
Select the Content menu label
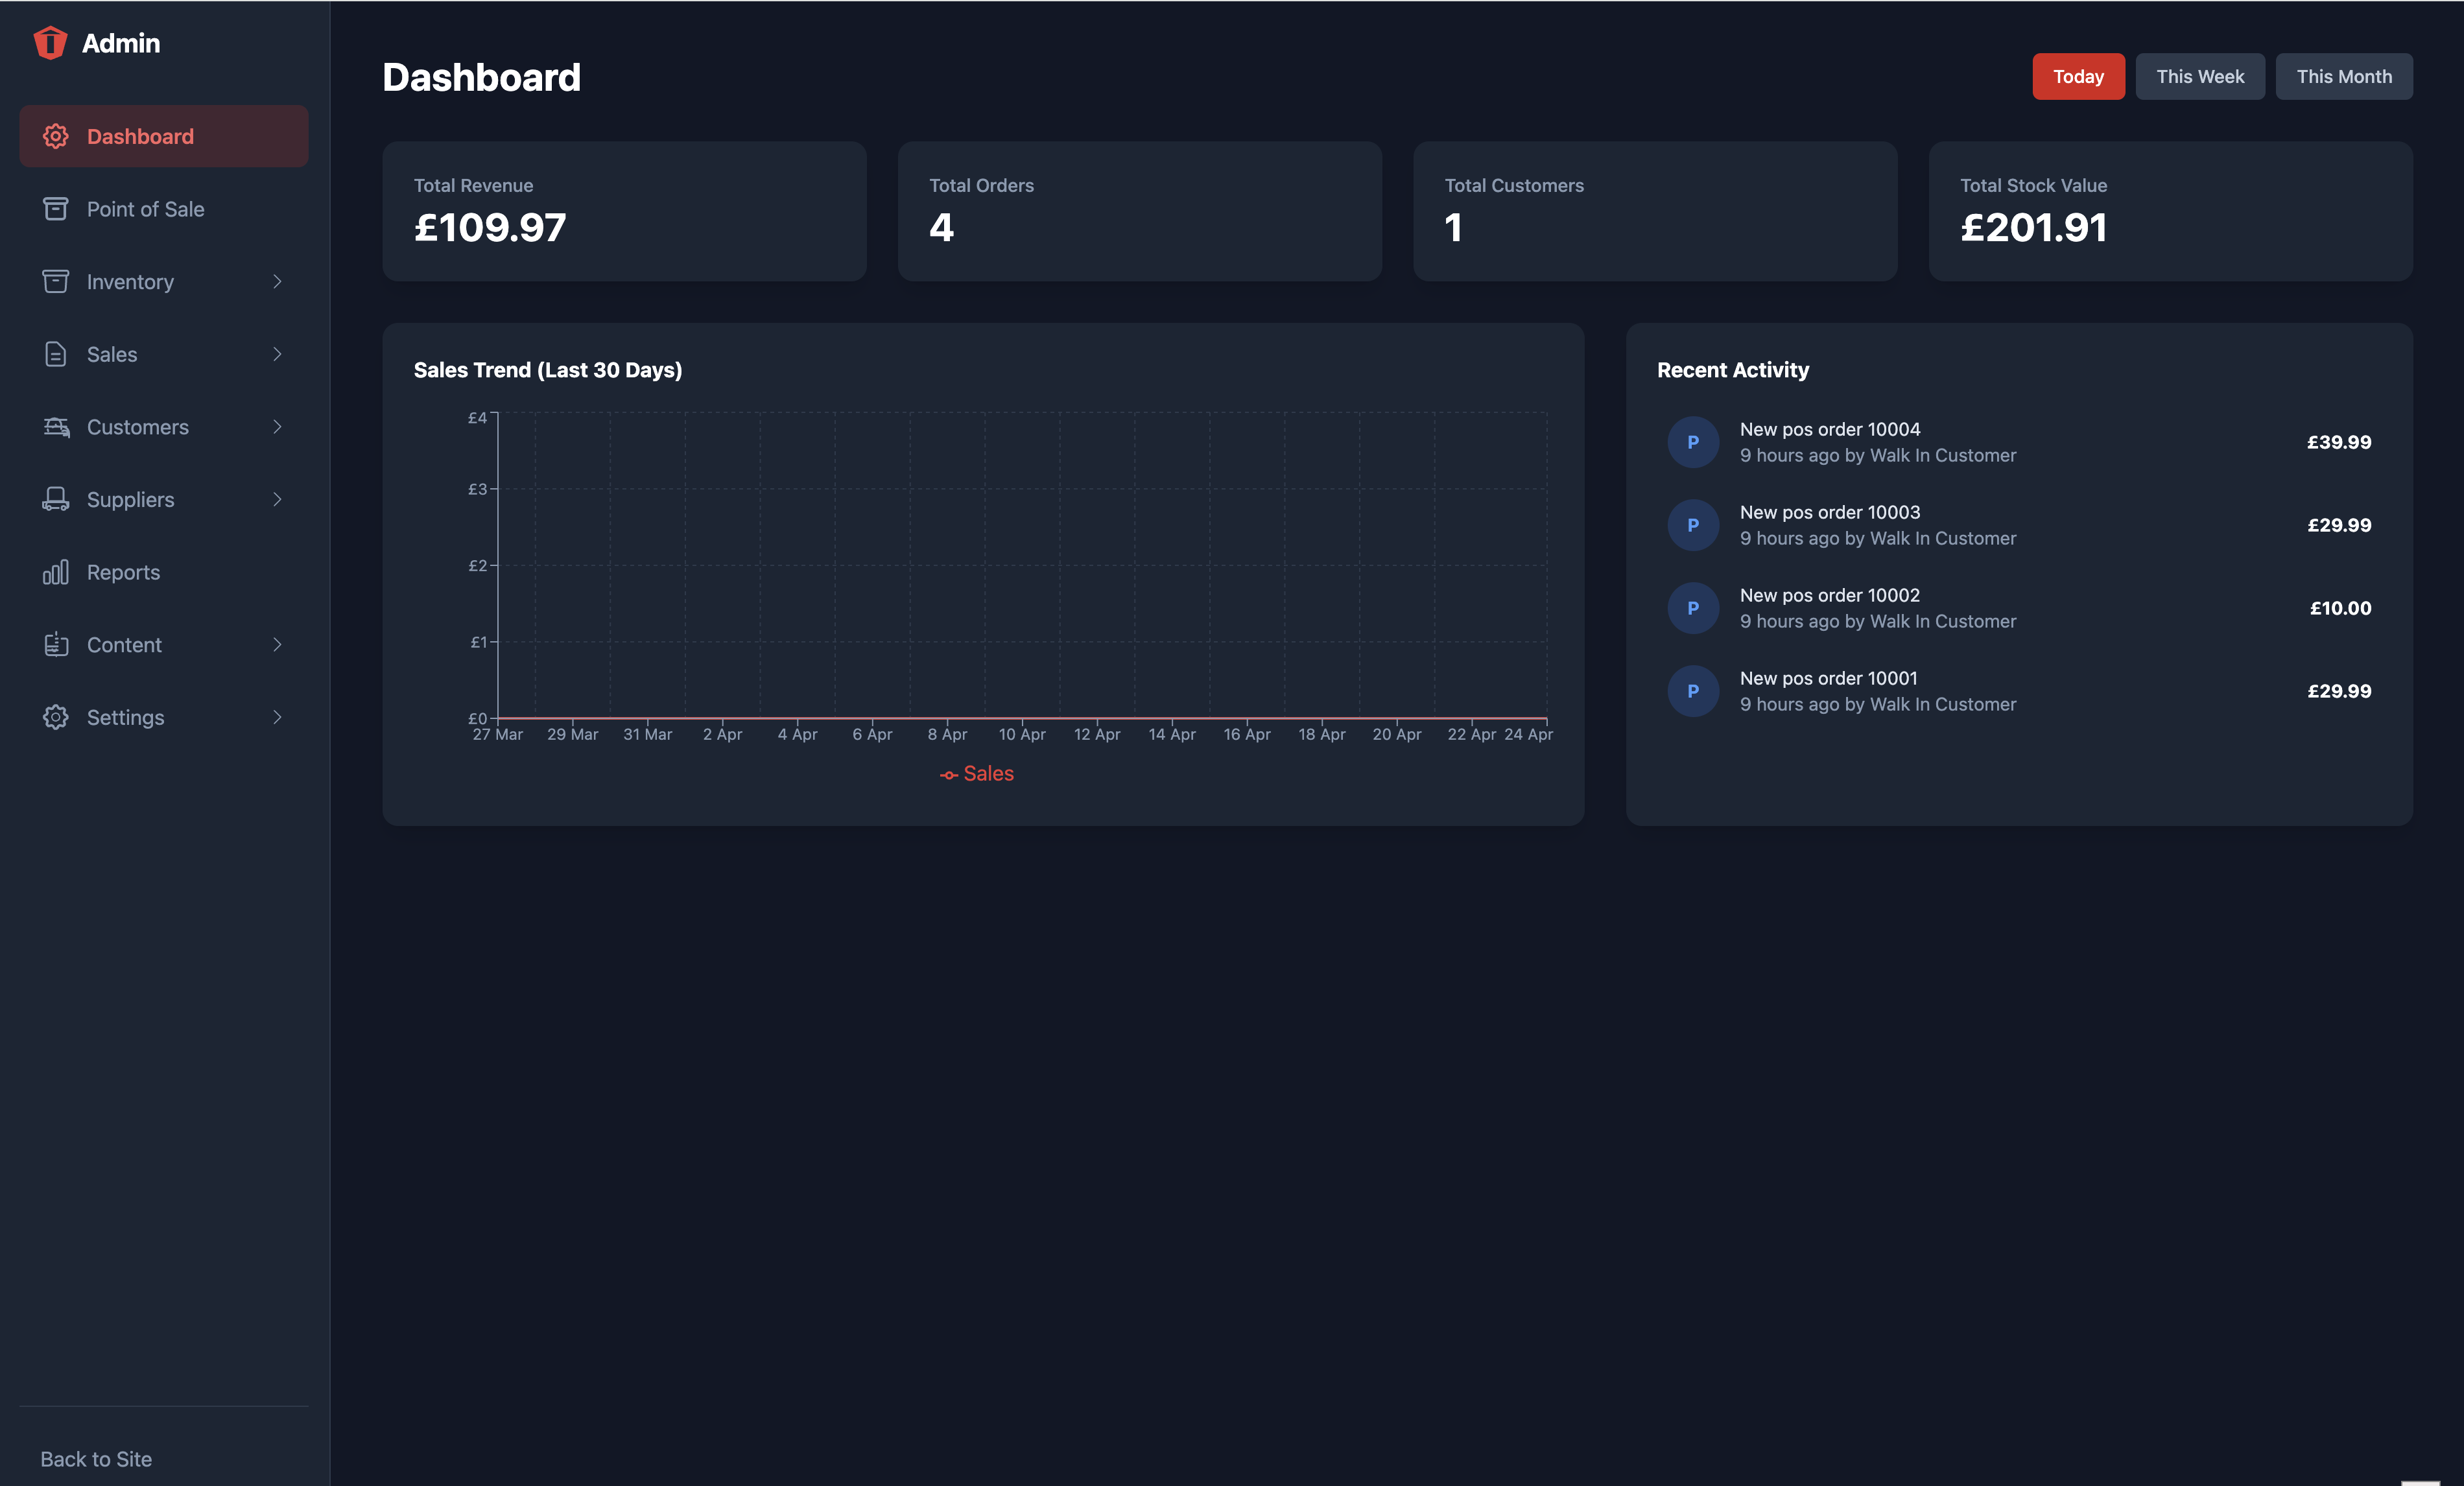pos(124,645)
